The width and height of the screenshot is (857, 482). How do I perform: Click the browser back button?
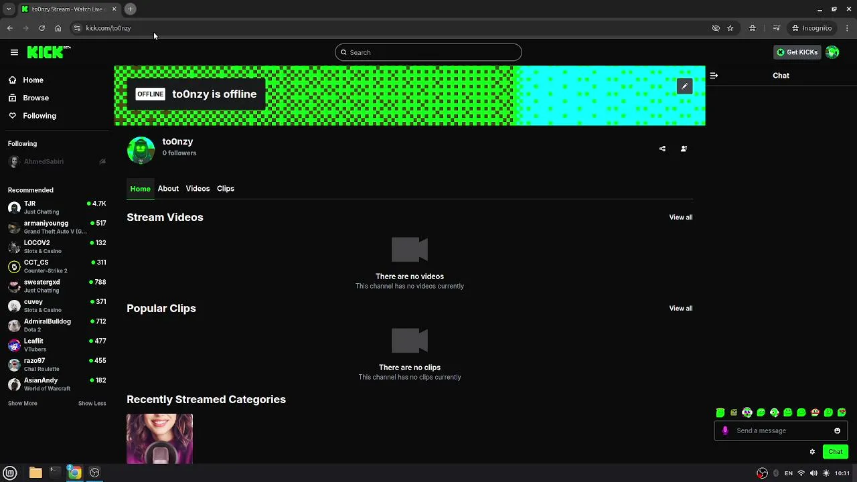coord(10,28)
